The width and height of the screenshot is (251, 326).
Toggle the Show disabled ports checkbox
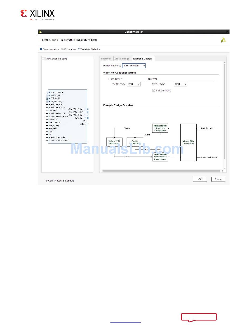(43, 59)
